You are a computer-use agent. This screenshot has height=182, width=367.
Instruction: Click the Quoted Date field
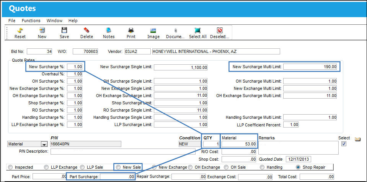(x=298, y=160)
